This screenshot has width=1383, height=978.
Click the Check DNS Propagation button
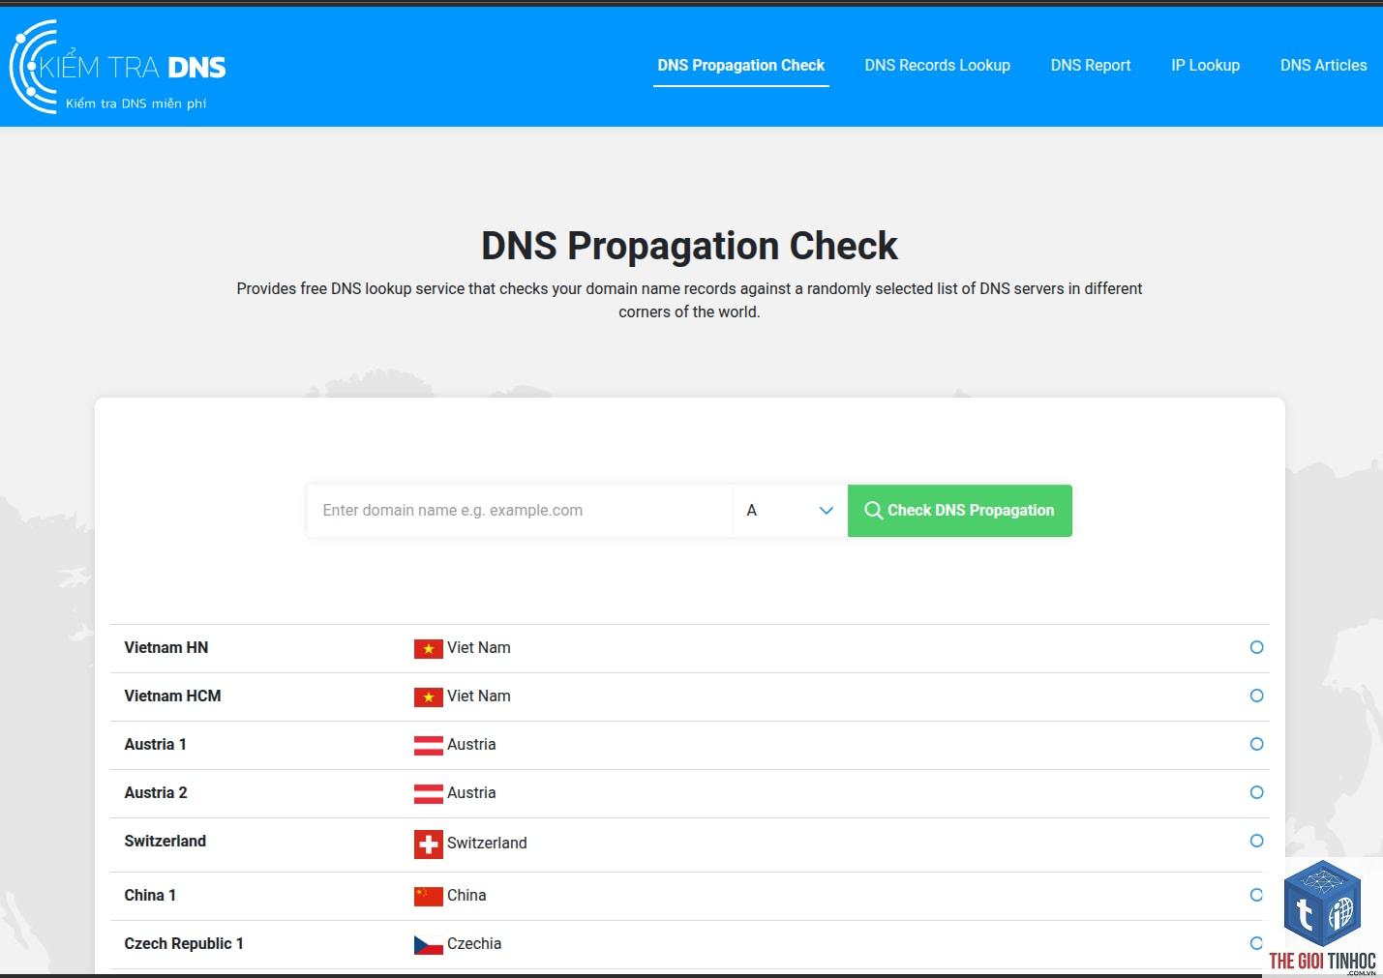960,511
